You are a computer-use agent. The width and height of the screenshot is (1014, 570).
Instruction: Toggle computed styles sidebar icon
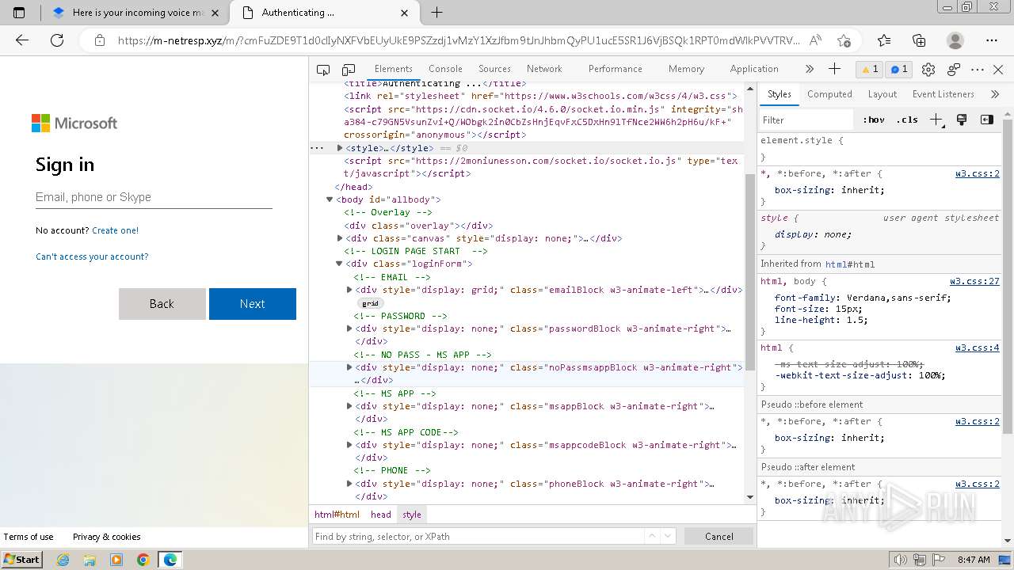point(987,120)
